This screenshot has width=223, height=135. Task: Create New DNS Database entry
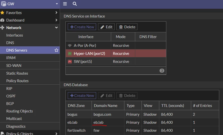82,95
